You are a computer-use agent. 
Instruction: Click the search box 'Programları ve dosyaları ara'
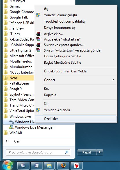38,152
